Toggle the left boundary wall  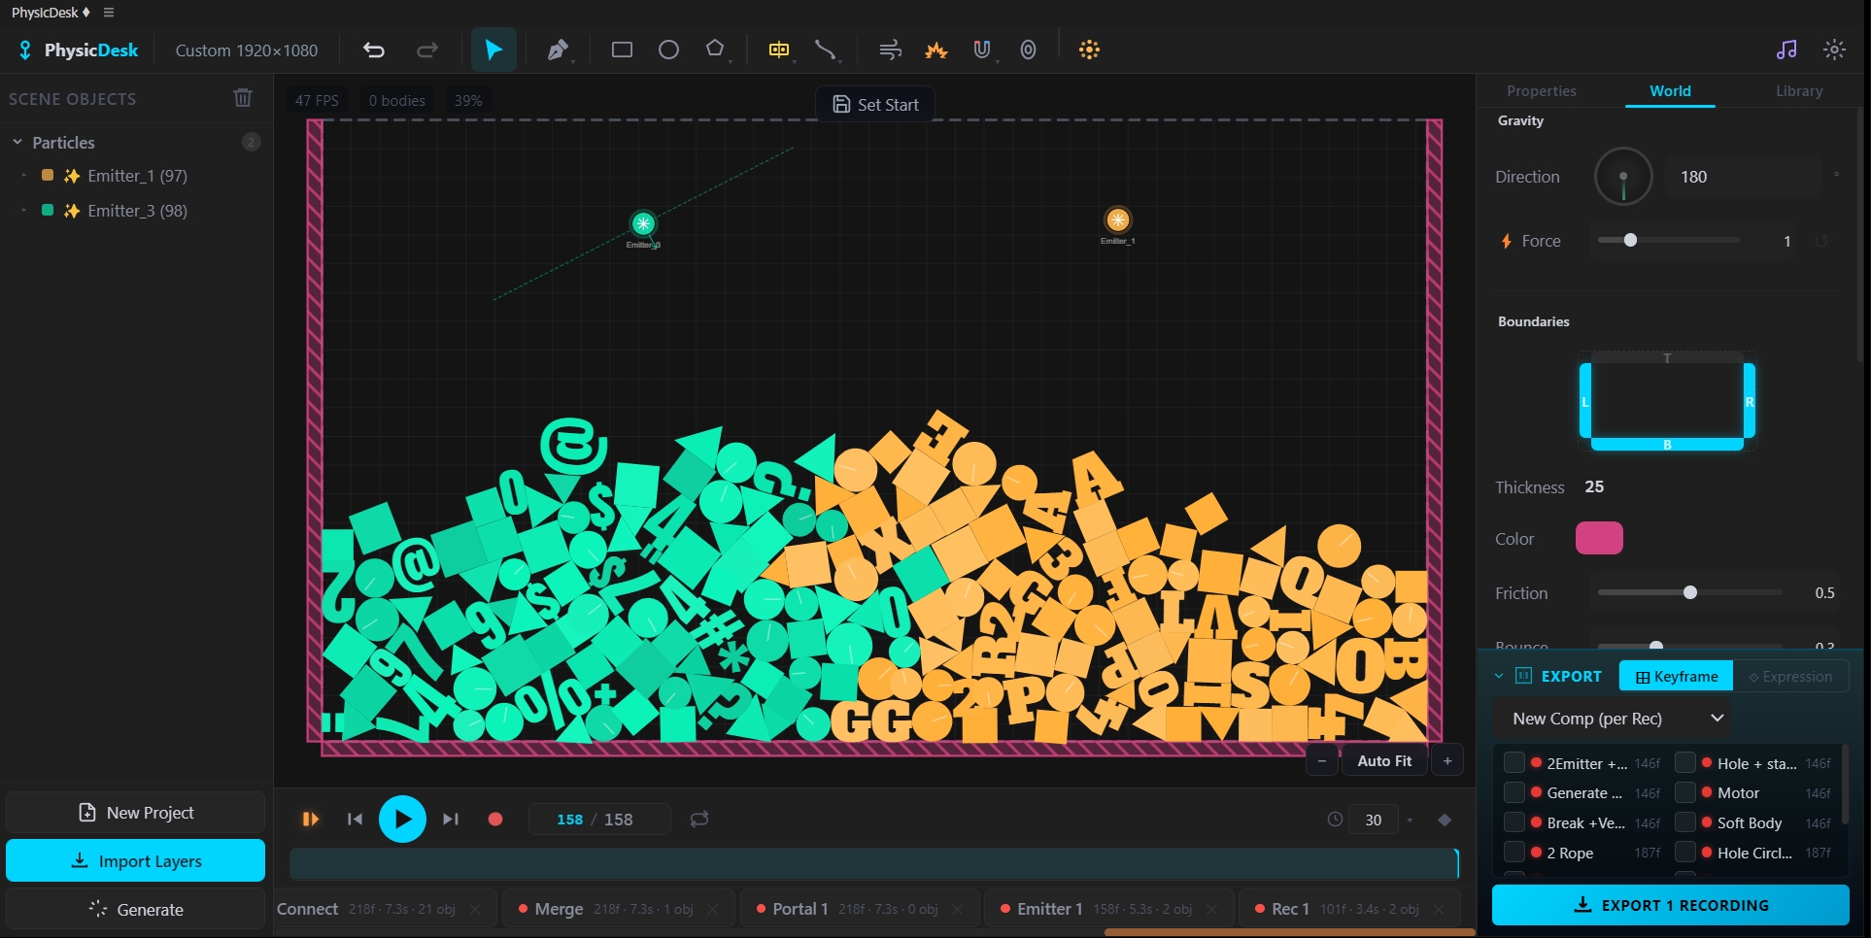click(1585, 401)
